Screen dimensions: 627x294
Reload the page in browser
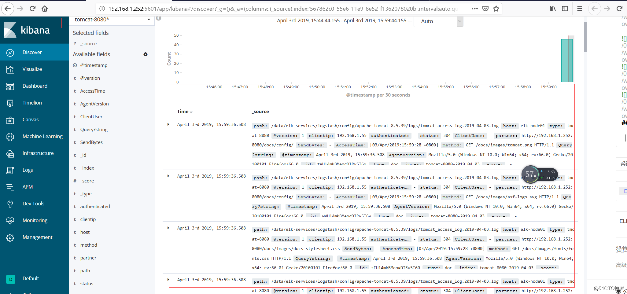click(x=32, y=9)
